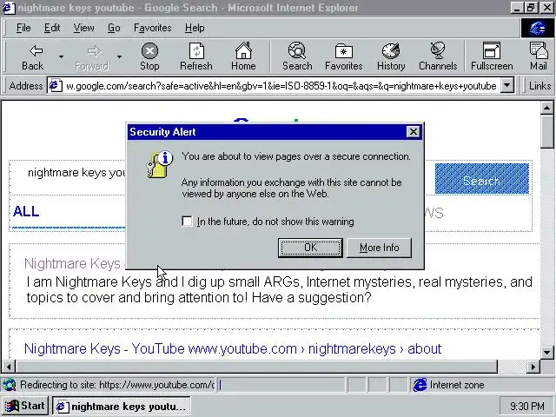This screenshot has height=417, width=556.
Task: Open the Help menu
Action: click(195, 28)
